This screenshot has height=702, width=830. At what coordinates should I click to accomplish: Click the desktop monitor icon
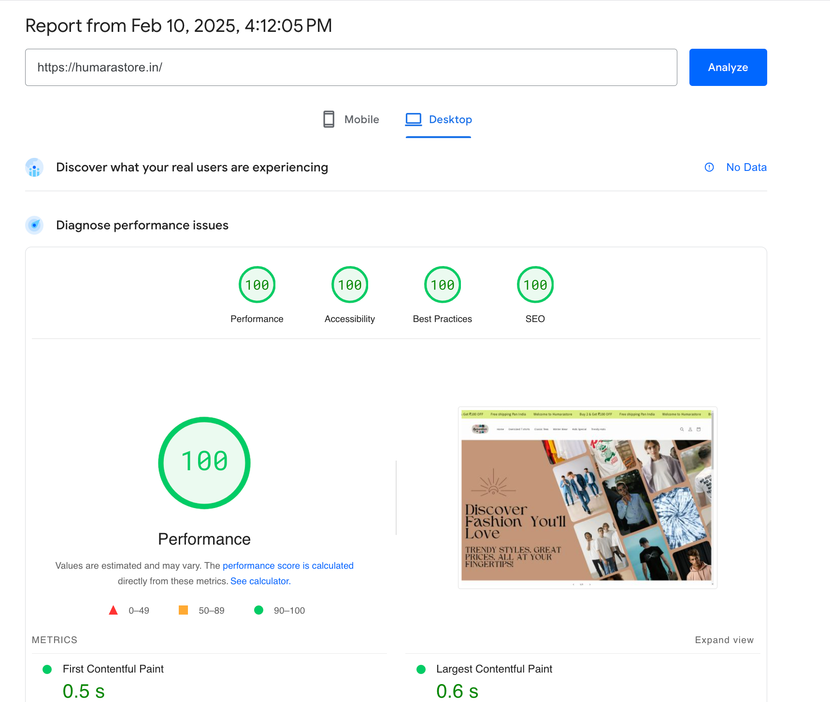[414, 119]
